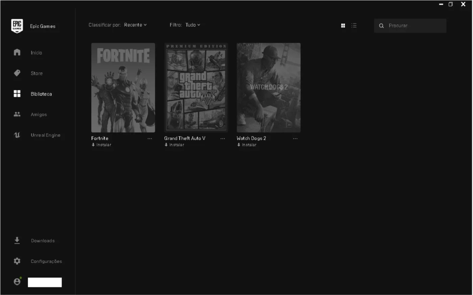This screenshot has width=473, height=295.
Task: Open Configurações settings label
Action: (46, 261)
